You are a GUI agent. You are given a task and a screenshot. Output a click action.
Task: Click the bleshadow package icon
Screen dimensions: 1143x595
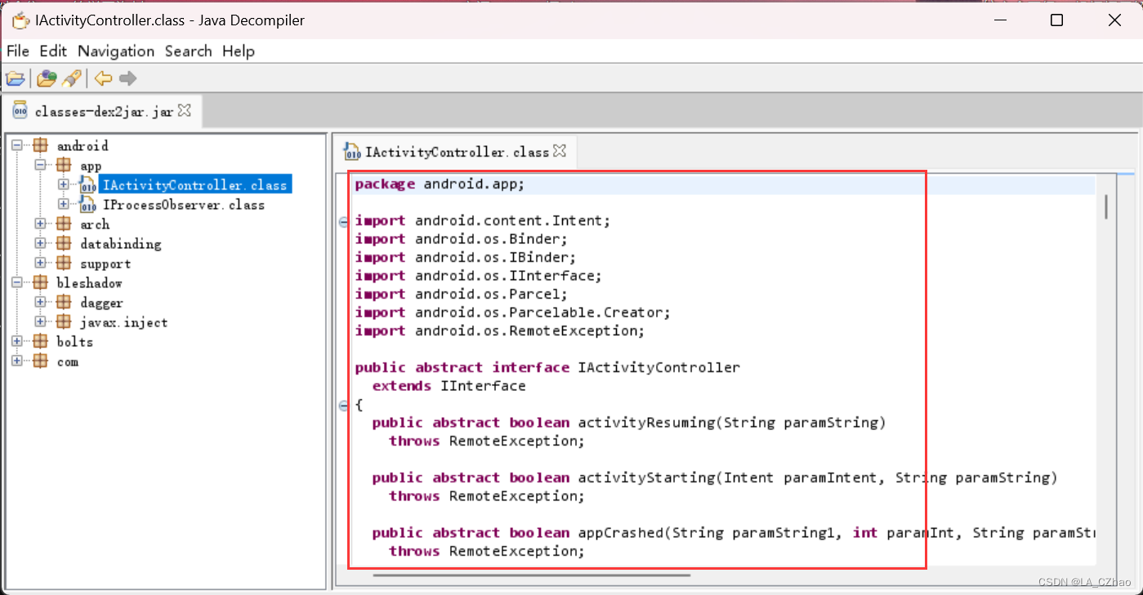click(40, 283)
